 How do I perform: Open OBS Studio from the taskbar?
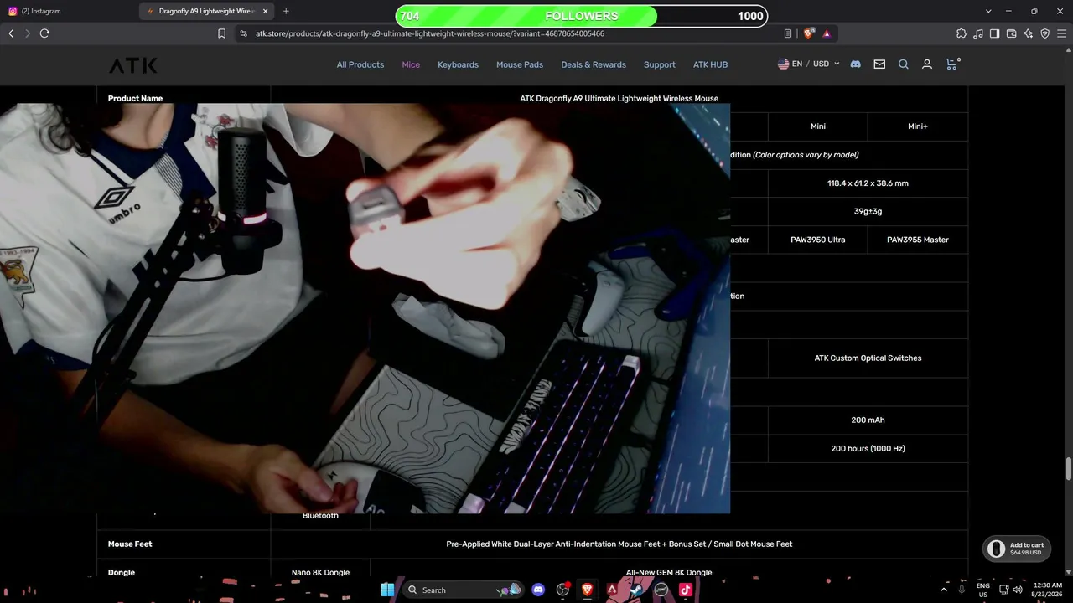562,590
